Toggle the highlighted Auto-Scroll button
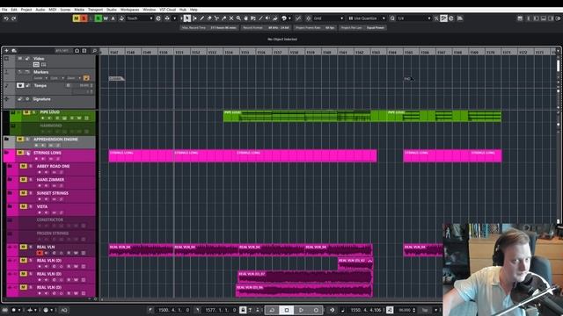The width and height of the screenshot is (563, 316). click(443, 18)
